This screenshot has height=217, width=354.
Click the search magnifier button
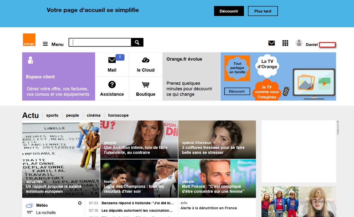click(137, 43)
